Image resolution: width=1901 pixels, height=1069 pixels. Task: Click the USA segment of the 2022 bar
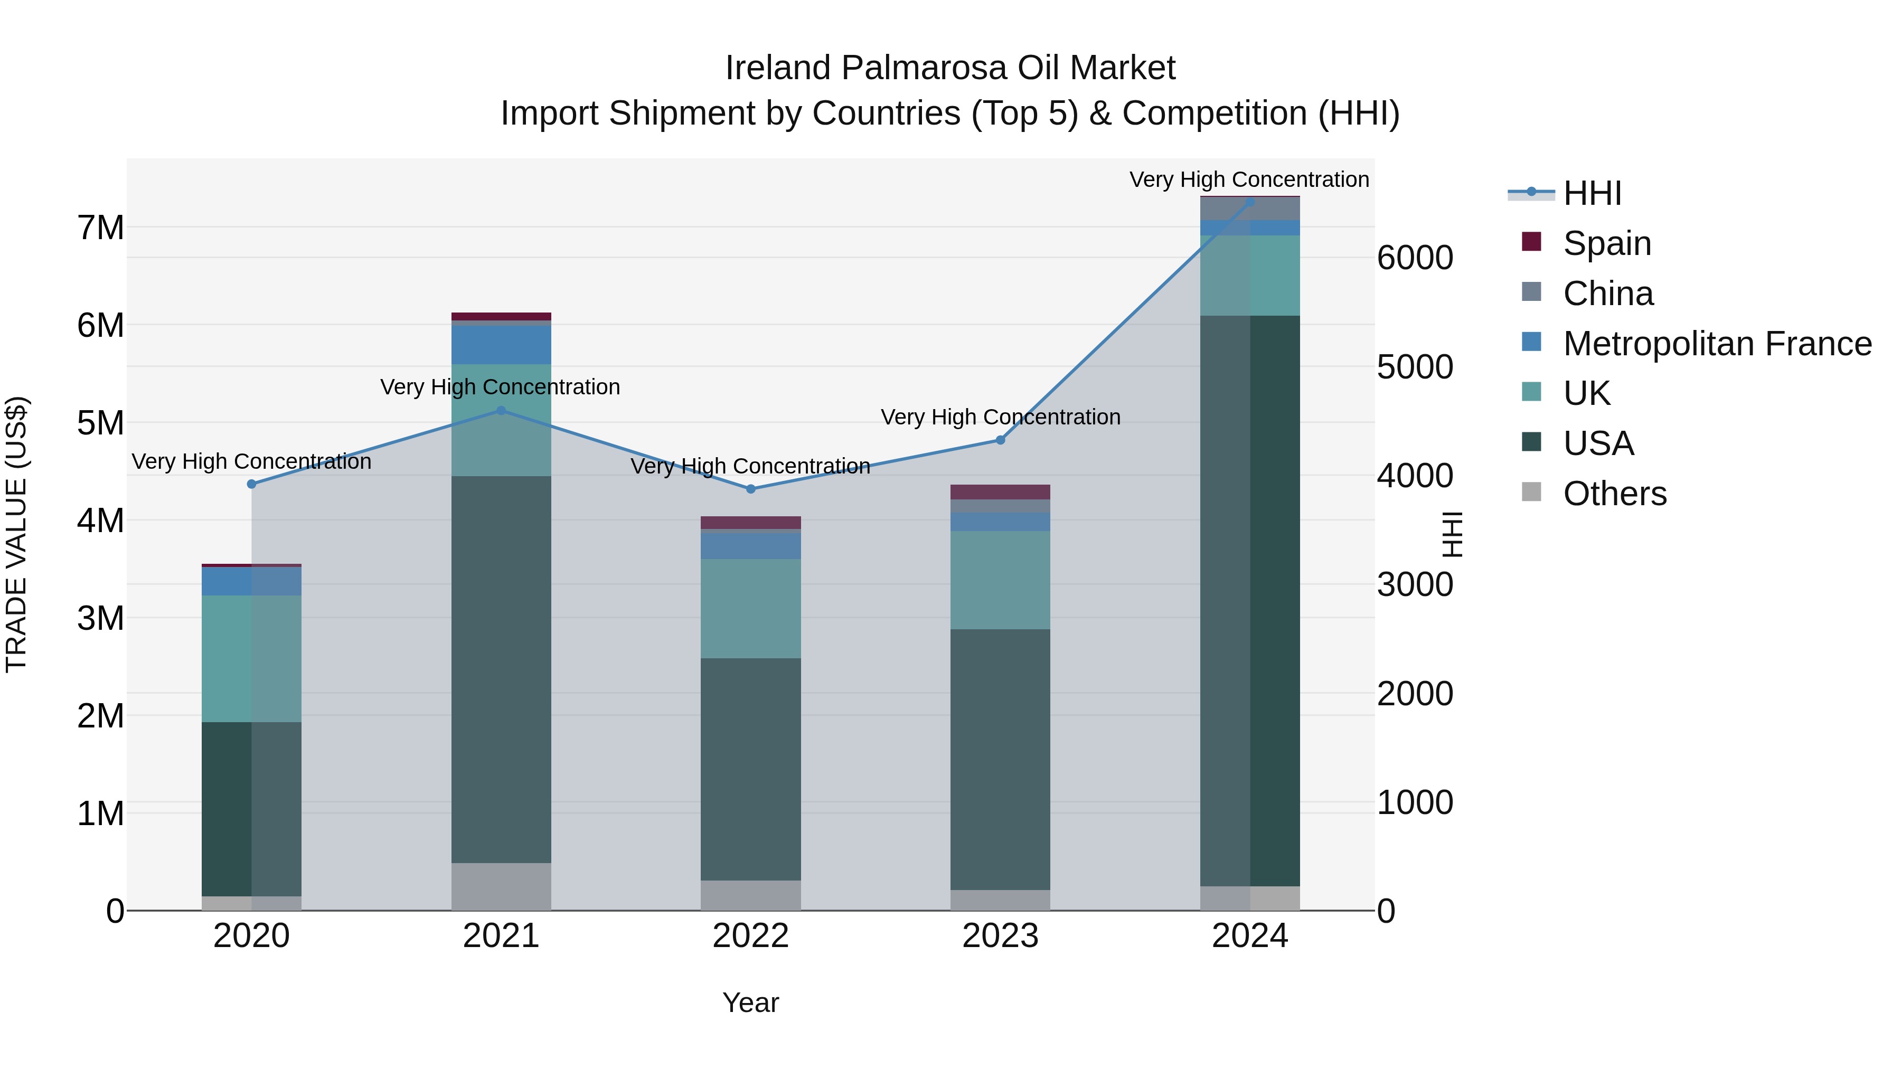[x=750, y=770]
